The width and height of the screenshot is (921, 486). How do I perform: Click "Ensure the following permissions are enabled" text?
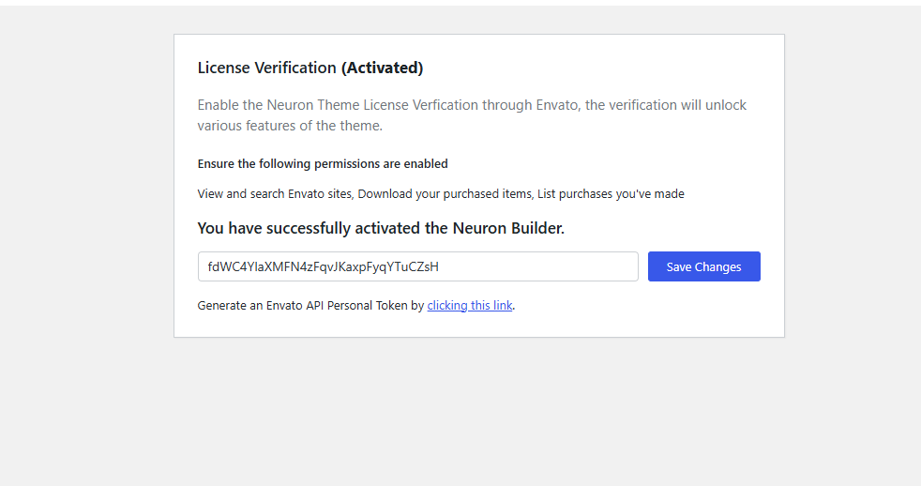[x=323, y=163]
